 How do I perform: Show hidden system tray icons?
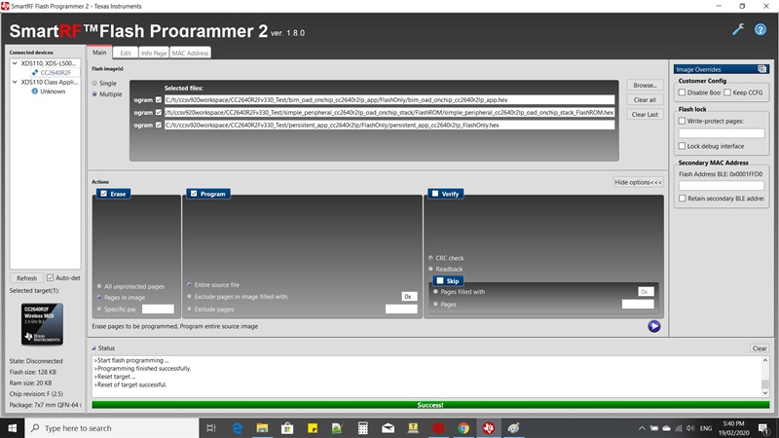pos(642,428)
